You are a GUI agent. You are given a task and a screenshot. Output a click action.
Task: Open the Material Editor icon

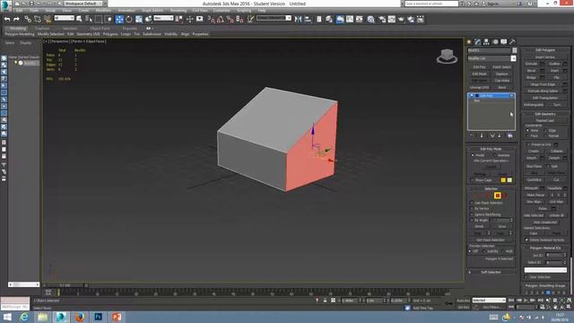coord(370,19)
